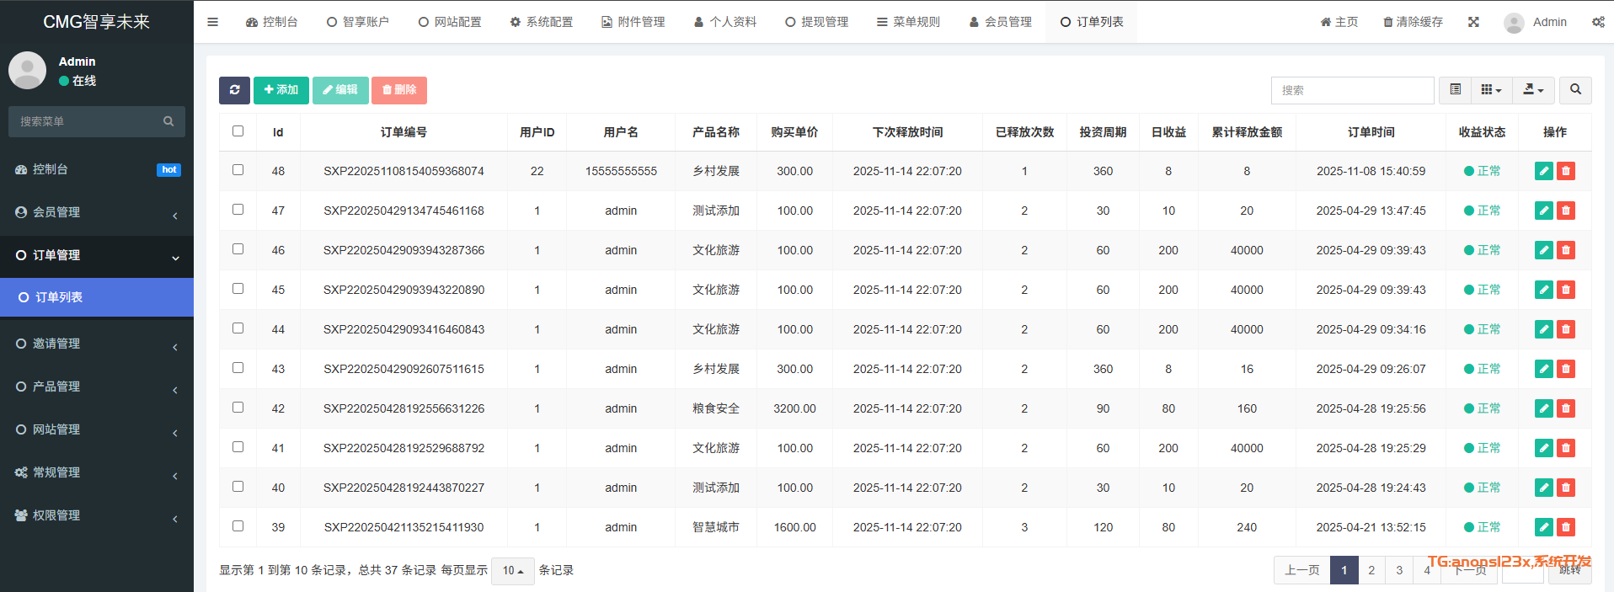Click the table search input field

click(1352, 90)
